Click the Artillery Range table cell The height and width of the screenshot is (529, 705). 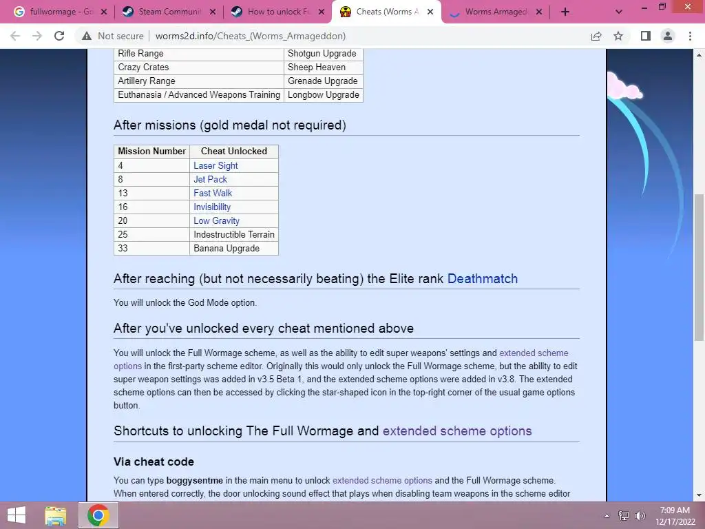pyautogui.click(x=199, y=81)
